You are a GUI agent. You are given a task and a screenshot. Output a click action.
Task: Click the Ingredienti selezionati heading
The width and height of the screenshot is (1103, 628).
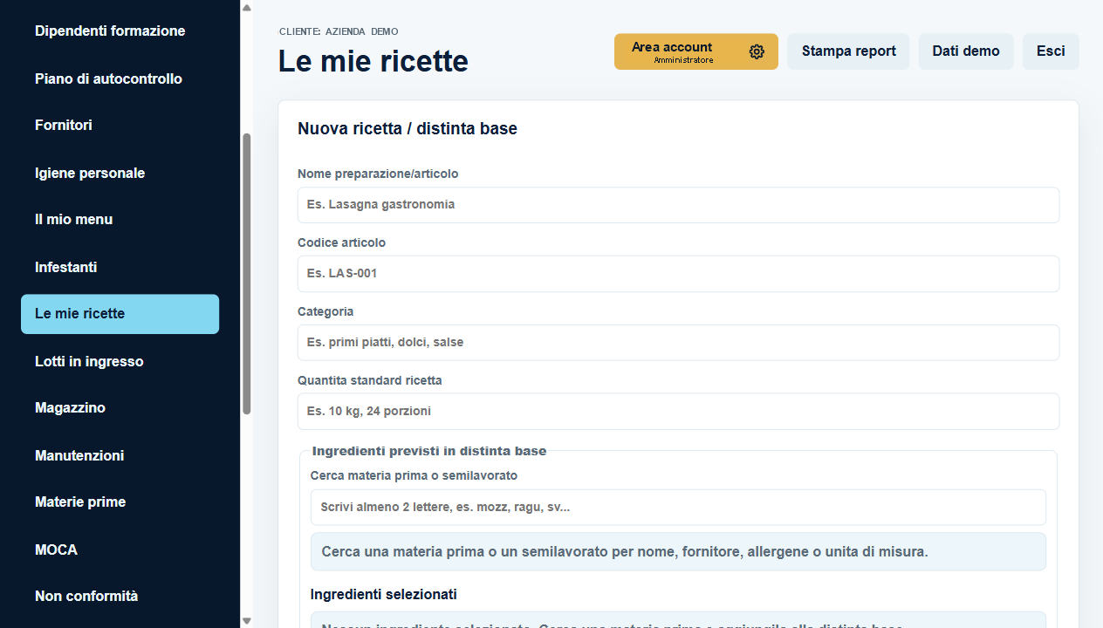pos(383,595)
